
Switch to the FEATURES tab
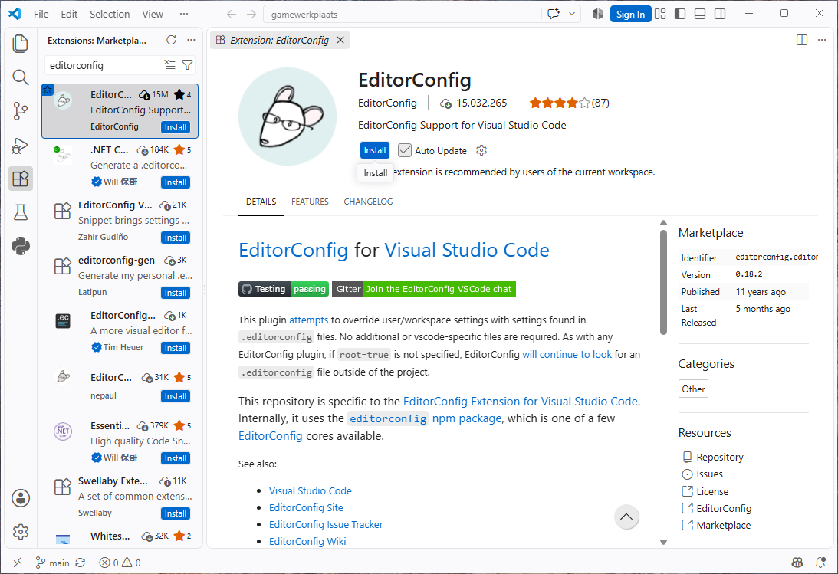(x=310, y=202)
